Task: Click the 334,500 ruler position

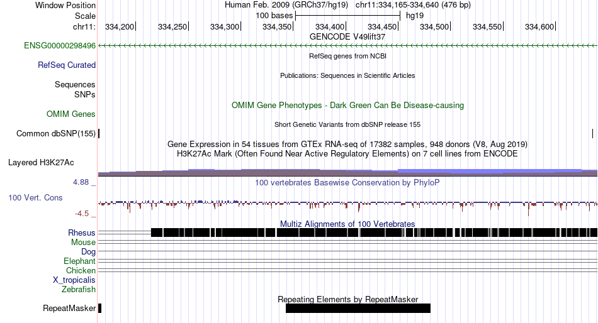Action: click(x=435, y=26)
